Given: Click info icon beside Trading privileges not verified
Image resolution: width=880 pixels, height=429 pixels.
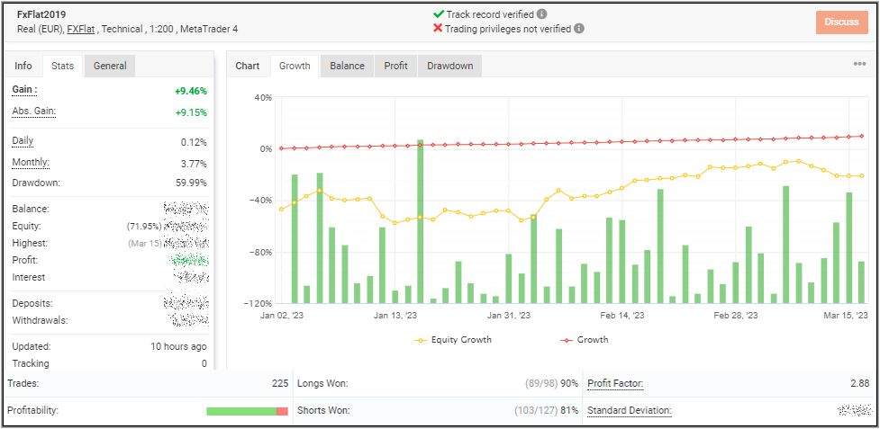Looking at the screenshot, I should pyautogui.click(x=579, y=29).
